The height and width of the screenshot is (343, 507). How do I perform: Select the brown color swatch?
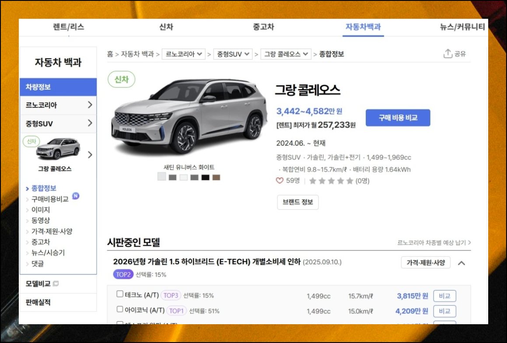(216, 177)
